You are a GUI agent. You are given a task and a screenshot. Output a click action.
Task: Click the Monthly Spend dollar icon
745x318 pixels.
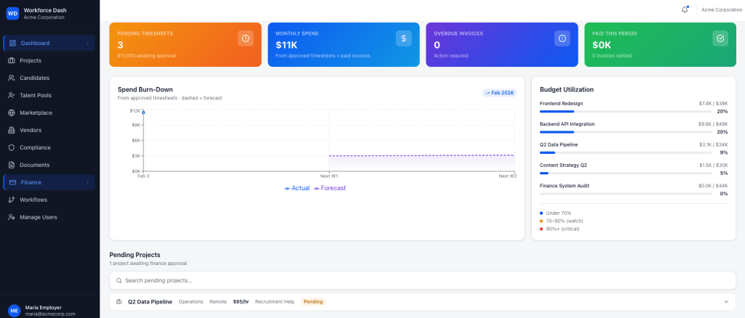click(x=403, y=38)
